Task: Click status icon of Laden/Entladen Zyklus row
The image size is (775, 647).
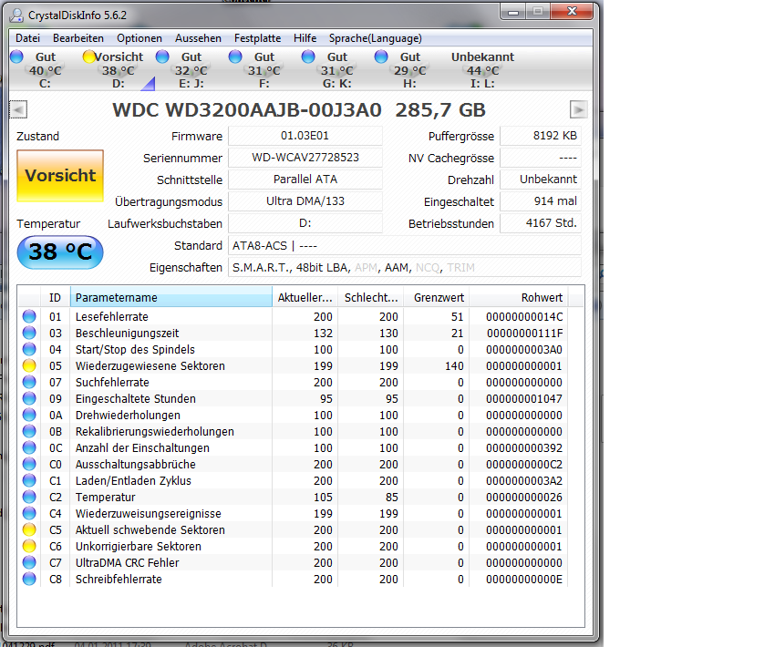Action: click(29, 480)
